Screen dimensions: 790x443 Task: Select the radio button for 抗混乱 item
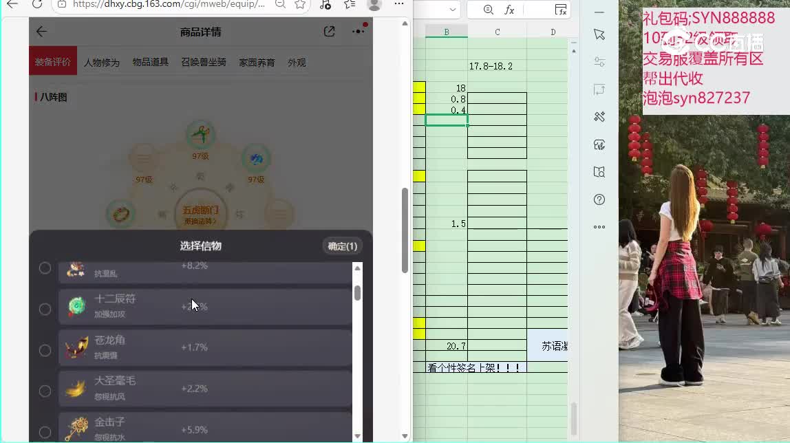[x=45, y=268]
